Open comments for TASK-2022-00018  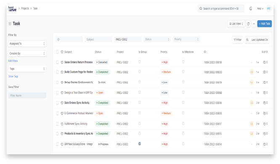point(265,62)
